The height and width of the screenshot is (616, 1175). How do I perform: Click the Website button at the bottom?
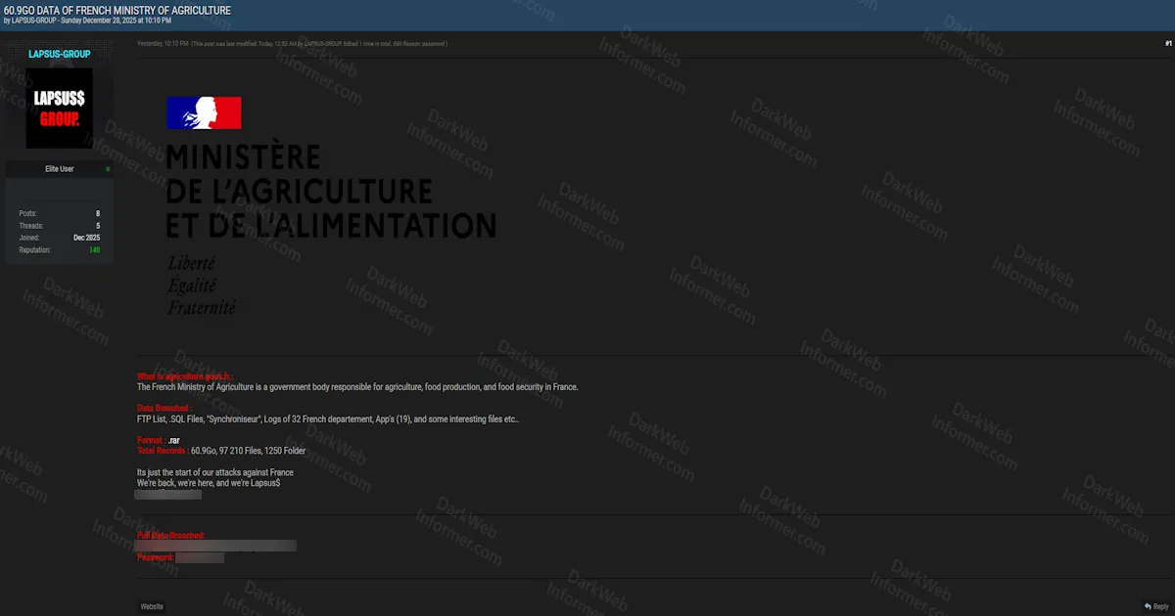pos(151,606)
